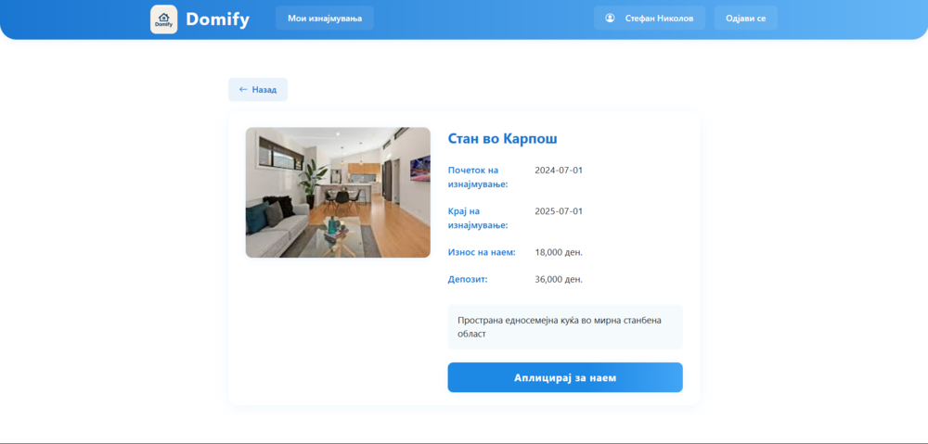Log out with Одјави се button
Image resolution: width=928 pixels, height=444 pixels.
coord(745,19)
